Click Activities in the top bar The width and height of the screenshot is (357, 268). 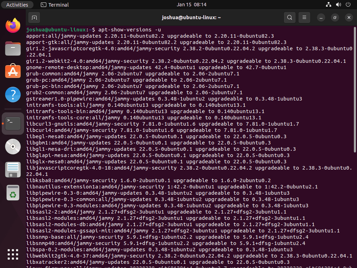coord(17,5)
